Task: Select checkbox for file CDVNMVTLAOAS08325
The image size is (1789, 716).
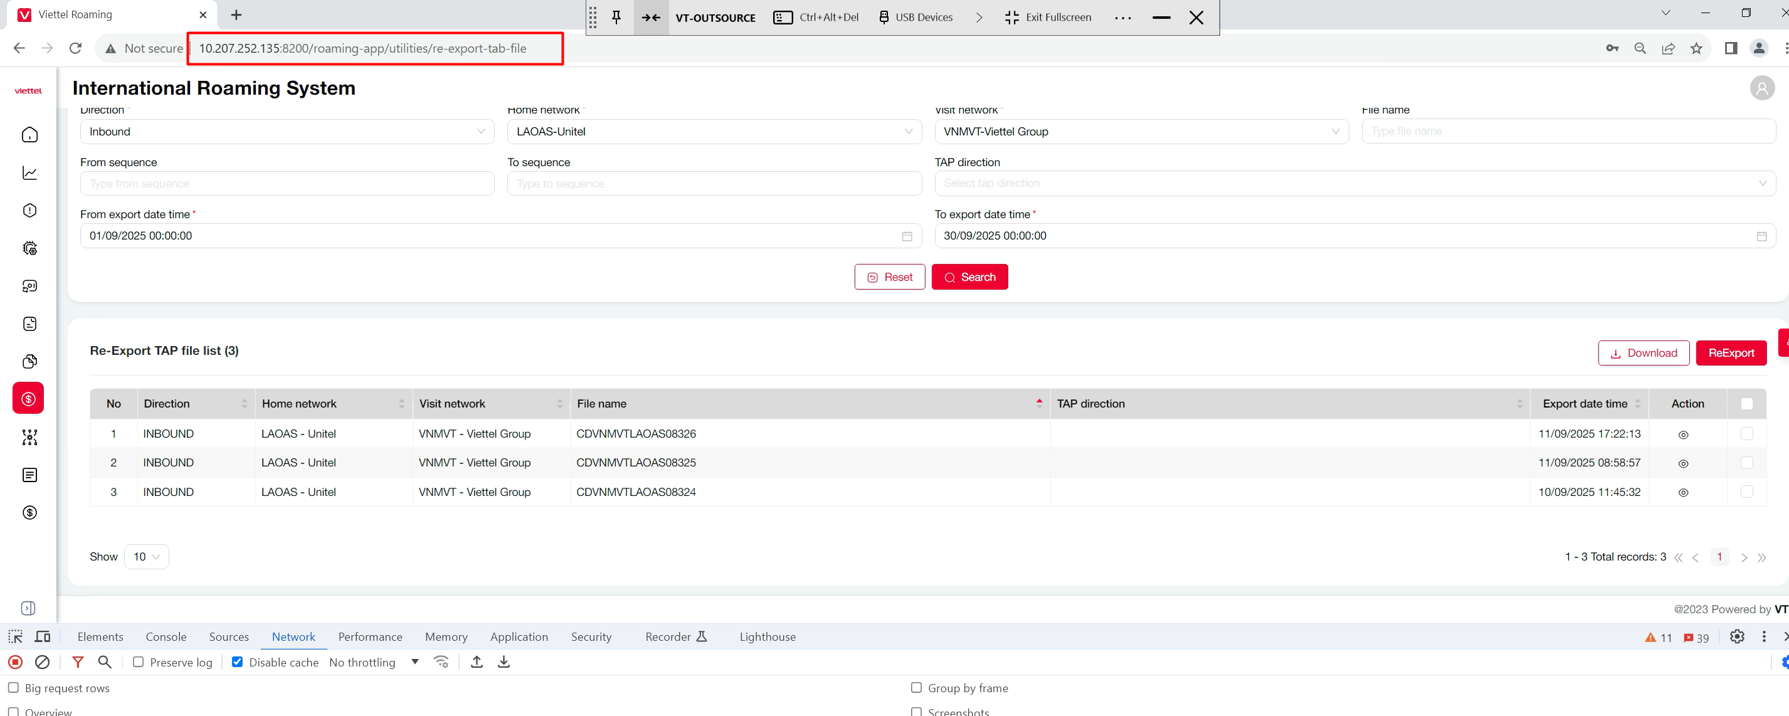Action: [1746, 463]
